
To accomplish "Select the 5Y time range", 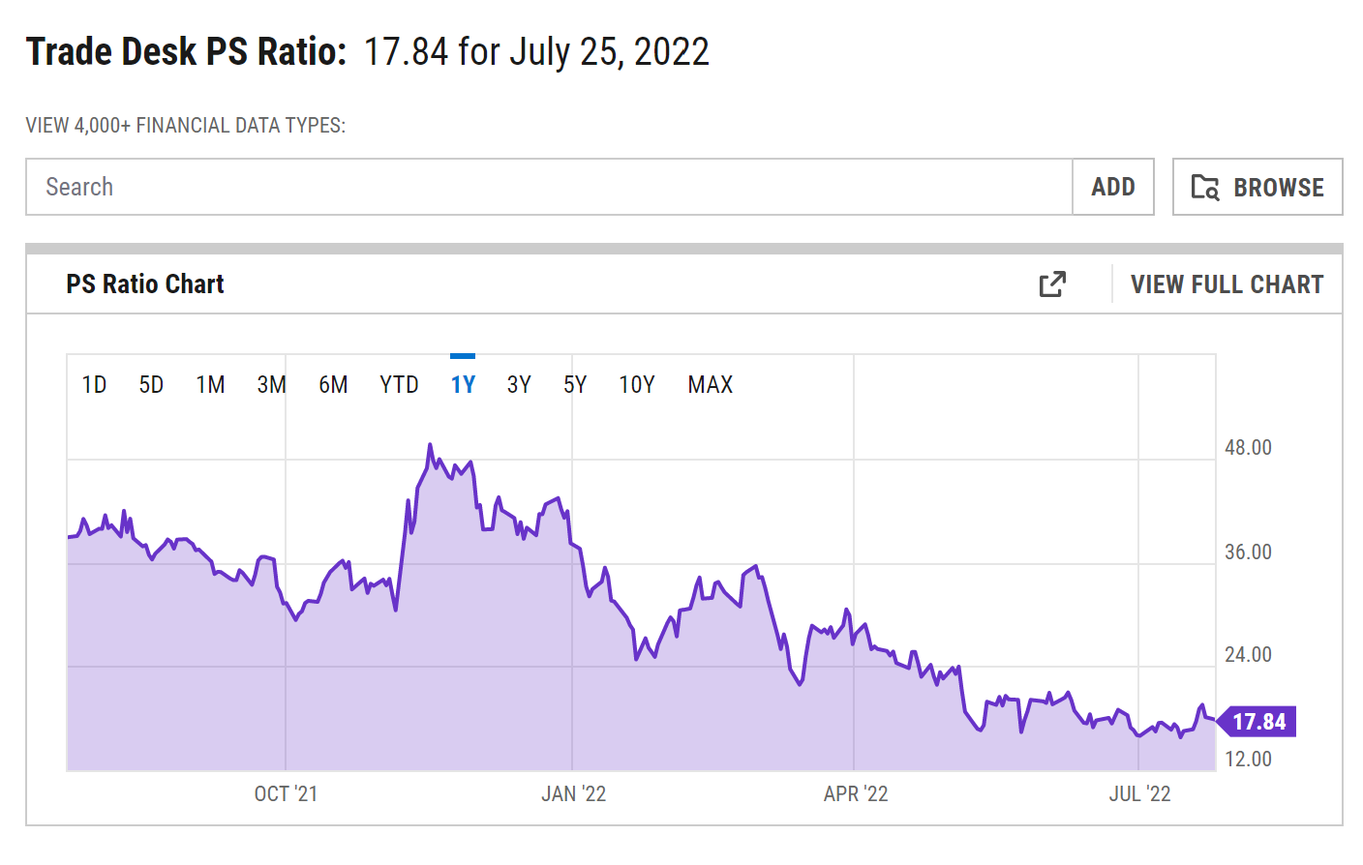I will click(x=575, y=385).
